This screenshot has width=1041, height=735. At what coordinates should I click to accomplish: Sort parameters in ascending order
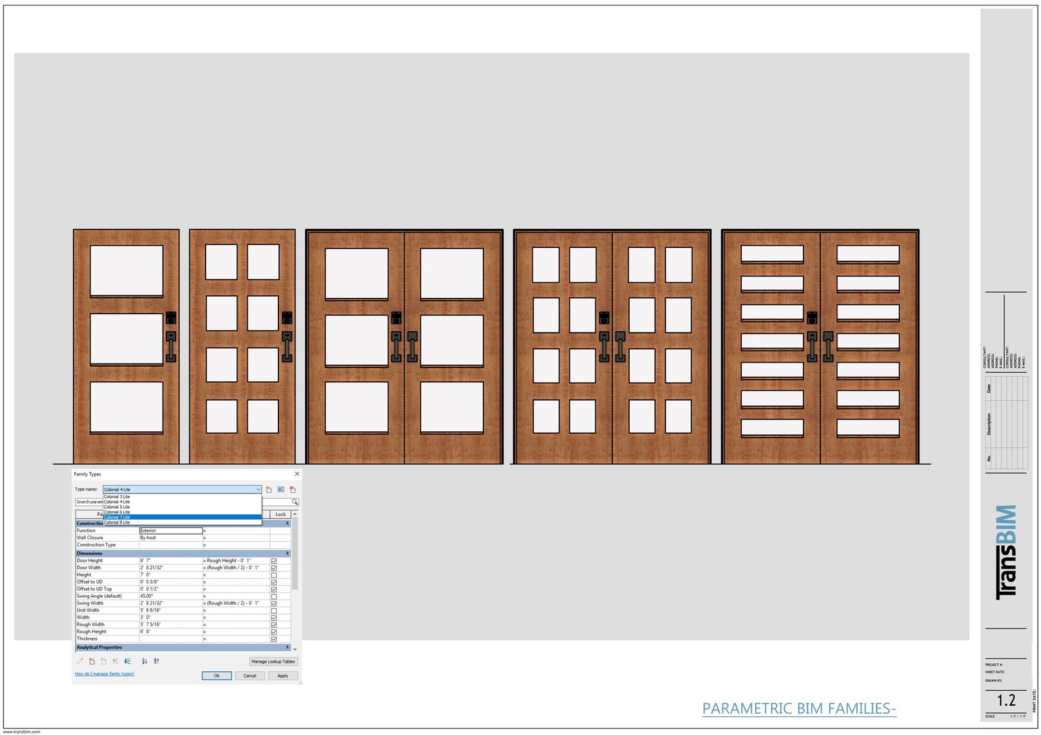144,661
